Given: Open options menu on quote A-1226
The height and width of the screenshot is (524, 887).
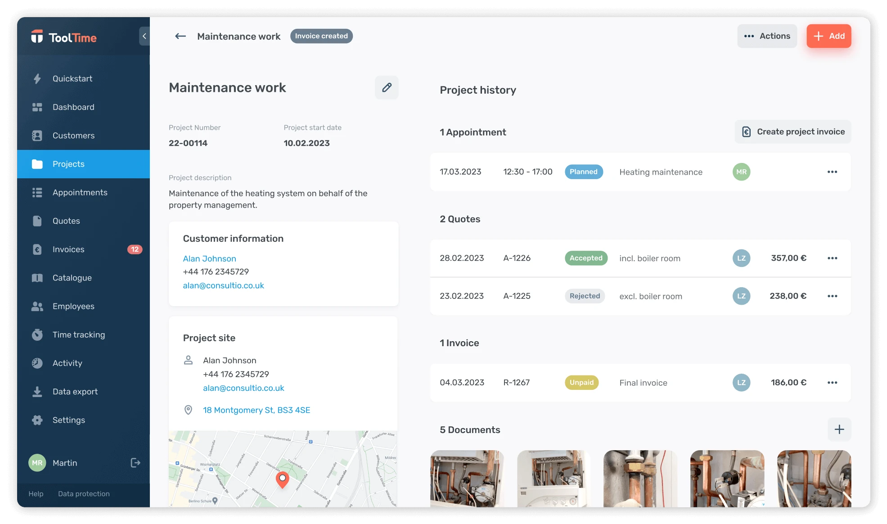Looking at the screenshot, I should [x=833, y=258].
